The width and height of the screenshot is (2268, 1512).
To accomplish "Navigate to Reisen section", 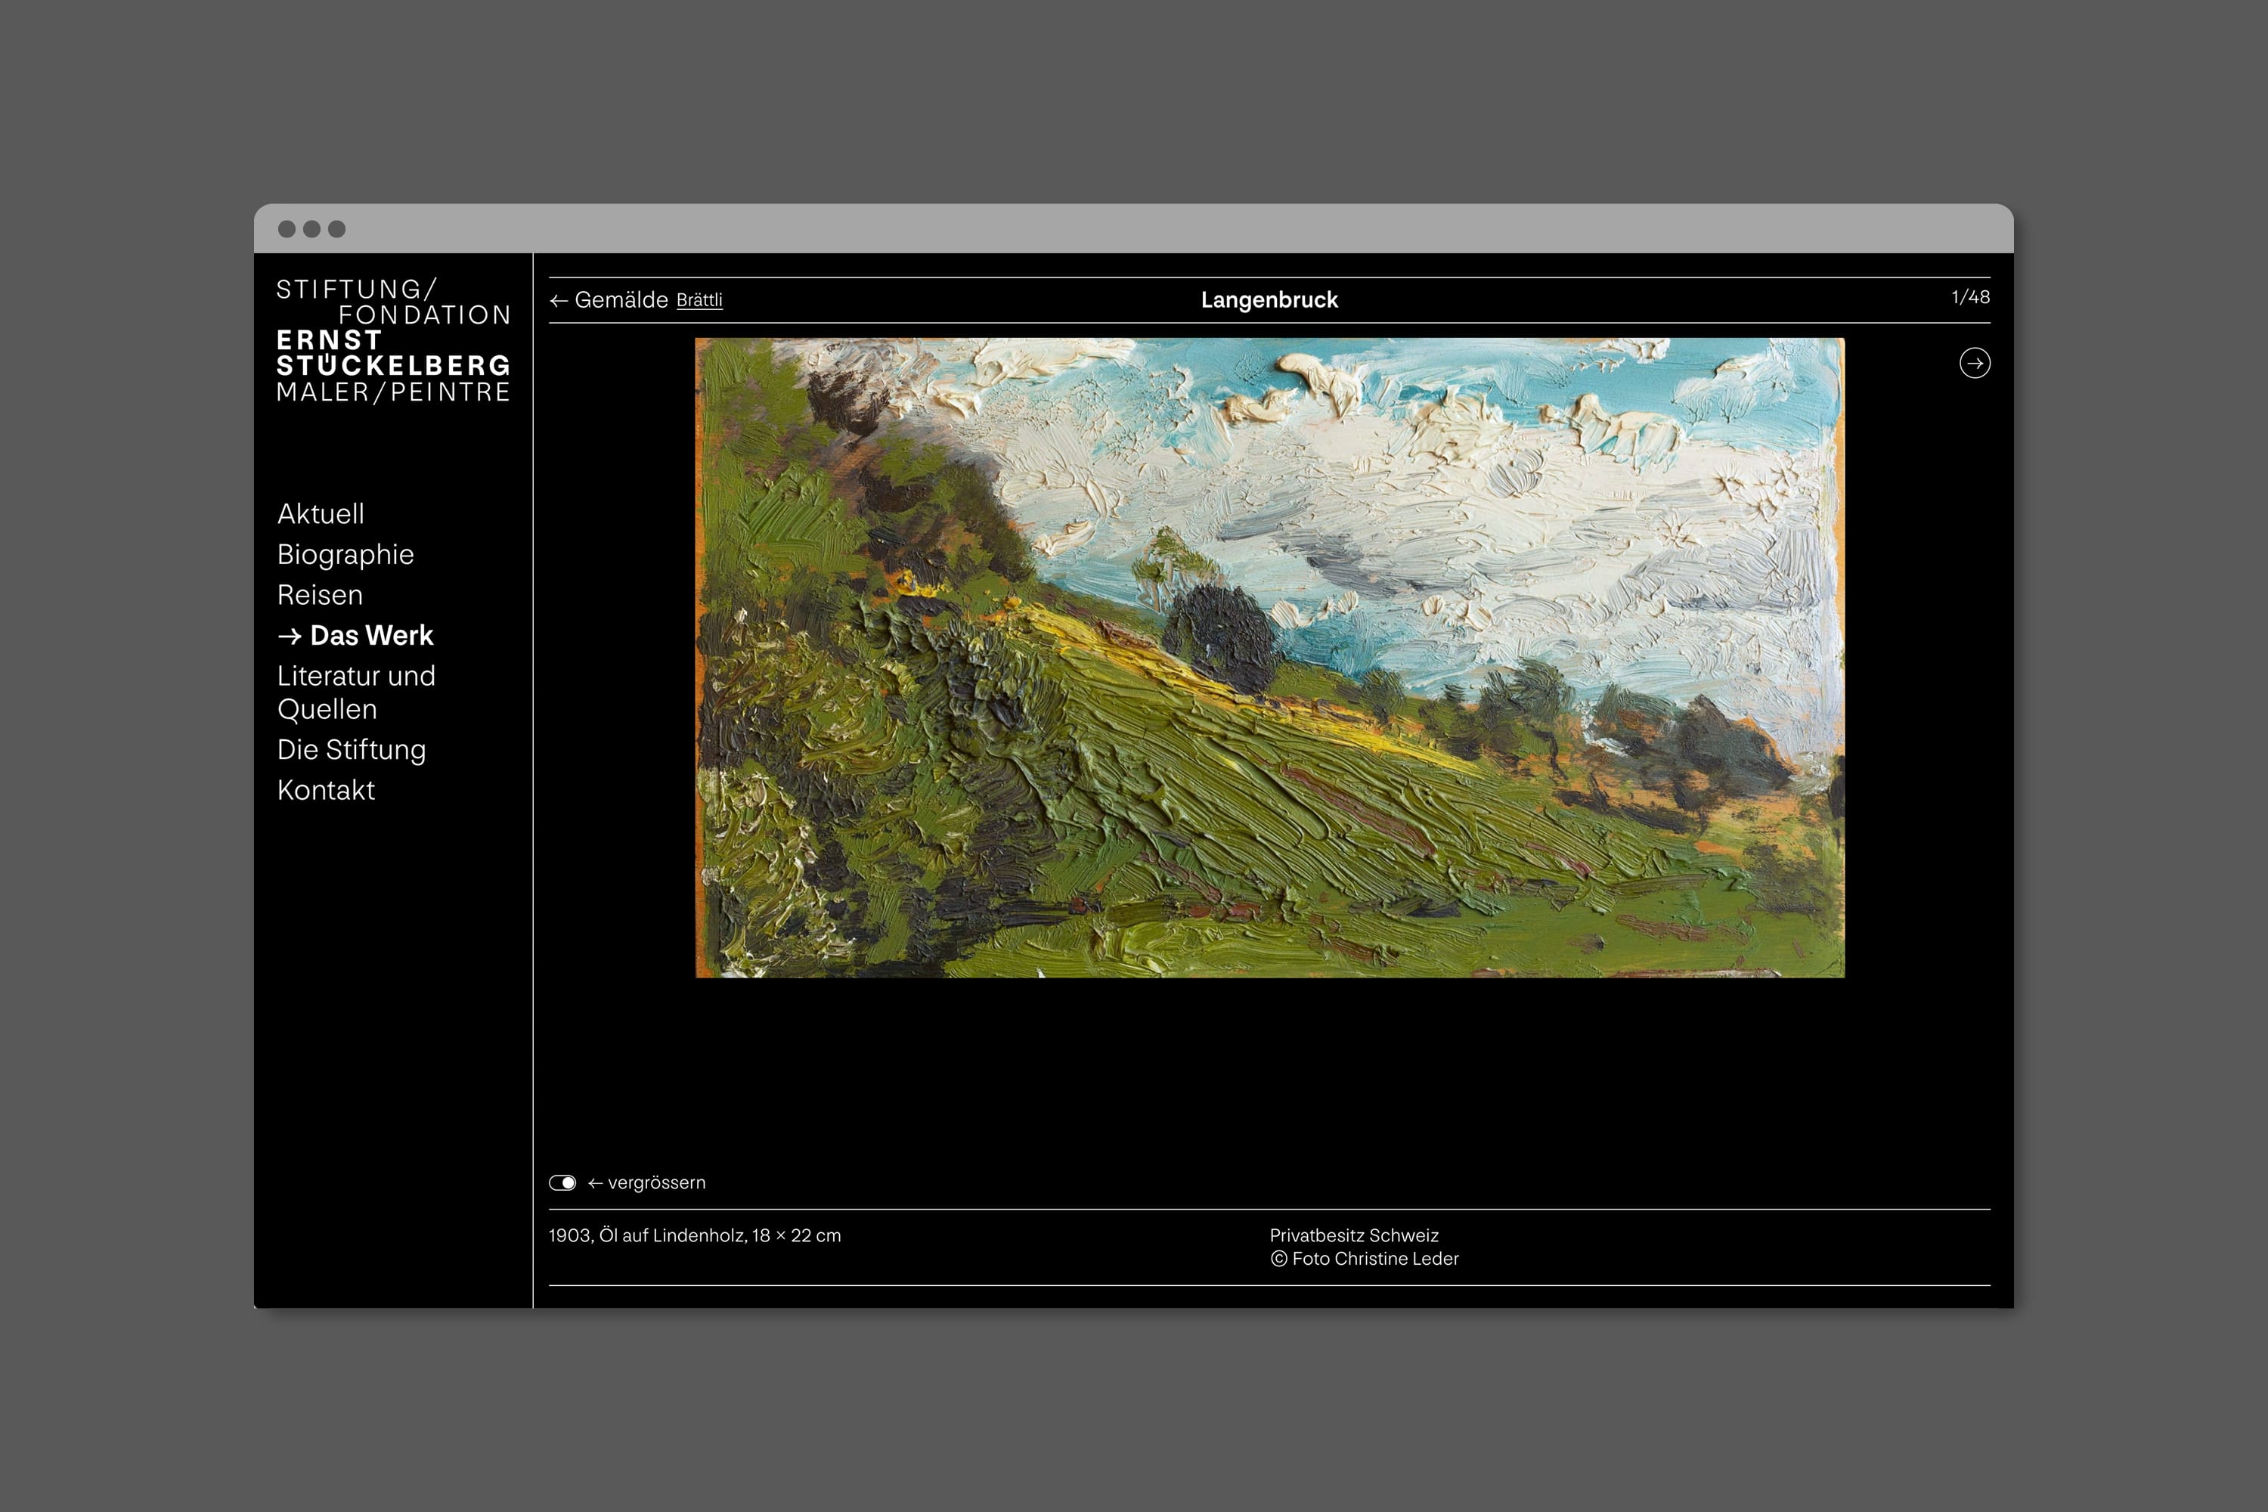I will pyautogui.click(x=319, y=595).
